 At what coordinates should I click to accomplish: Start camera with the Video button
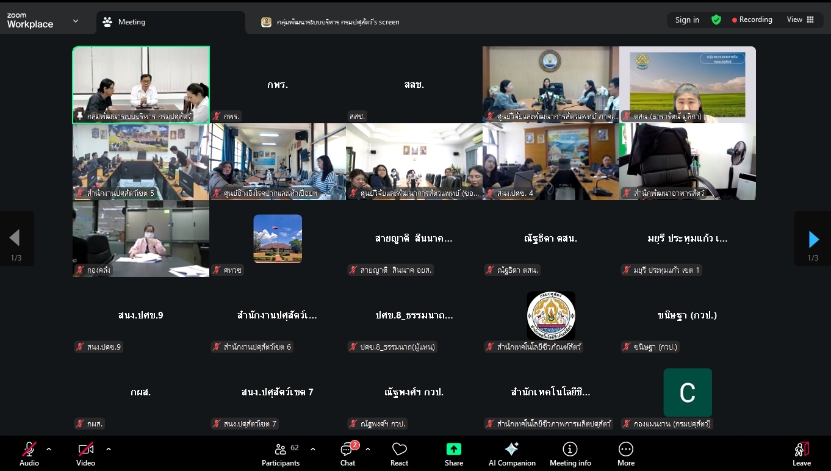pyautogui.click(x=85, y=454)
